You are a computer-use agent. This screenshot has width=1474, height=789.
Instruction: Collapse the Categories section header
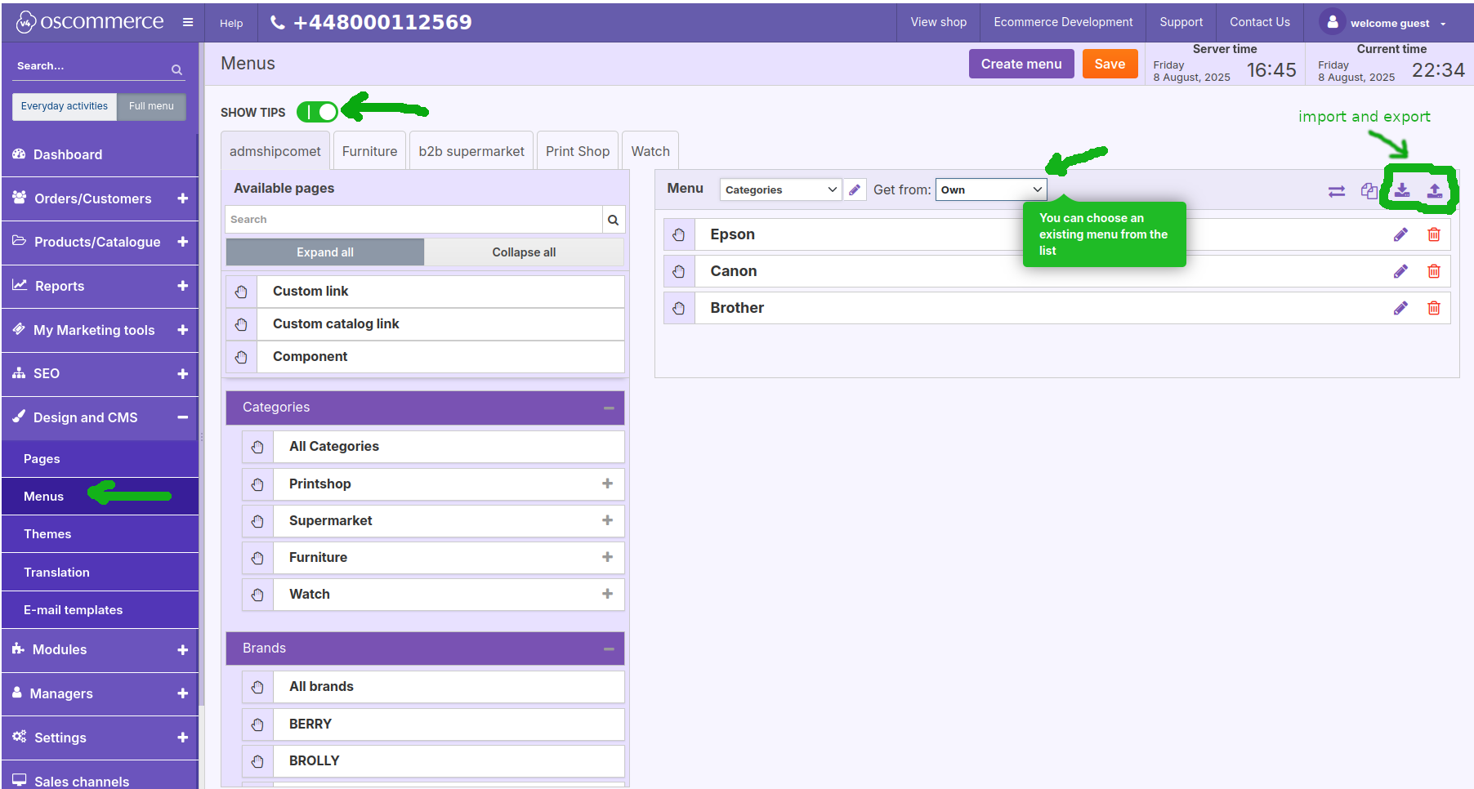609,408
